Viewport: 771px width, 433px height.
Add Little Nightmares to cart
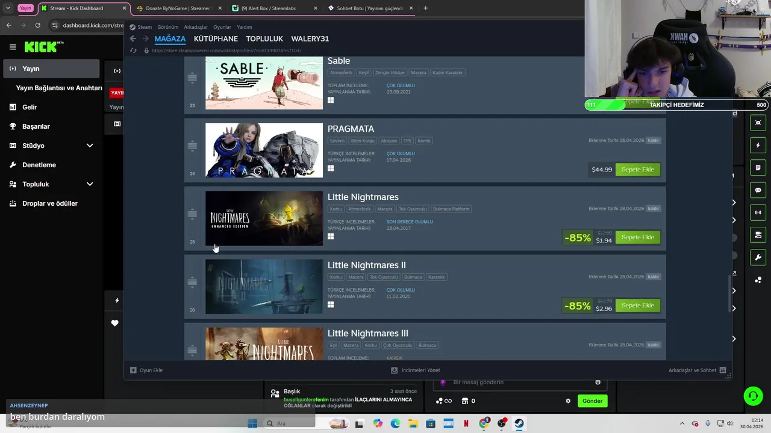pyautogui.click(x=637, y=238)
